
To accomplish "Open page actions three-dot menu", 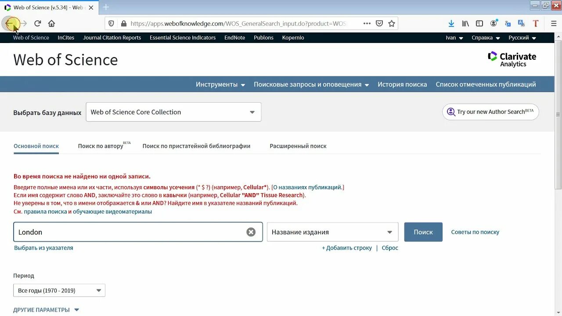I will click(367, 24).
